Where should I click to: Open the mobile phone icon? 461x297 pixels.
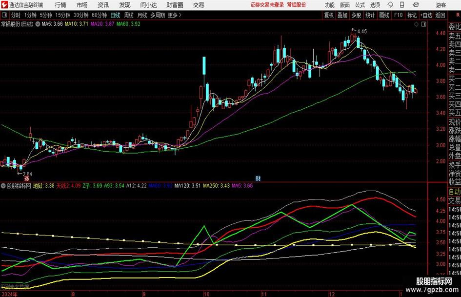pos(402,5)
